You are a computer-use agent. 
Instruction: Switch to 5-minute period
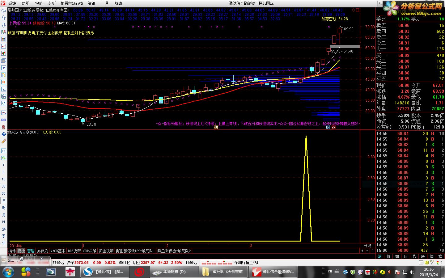click(4, 172)
